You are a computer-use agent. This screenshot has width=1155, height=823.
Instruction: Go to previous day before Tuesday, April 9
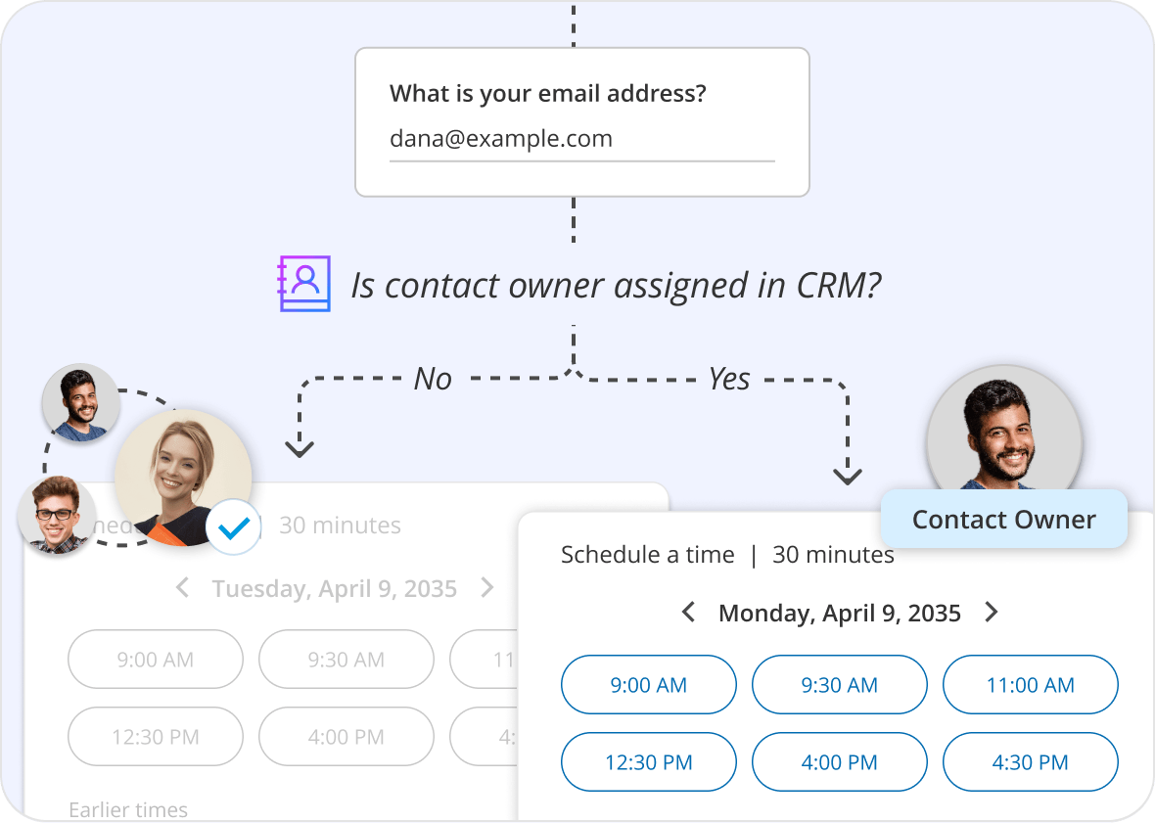(x=183, y=587)
